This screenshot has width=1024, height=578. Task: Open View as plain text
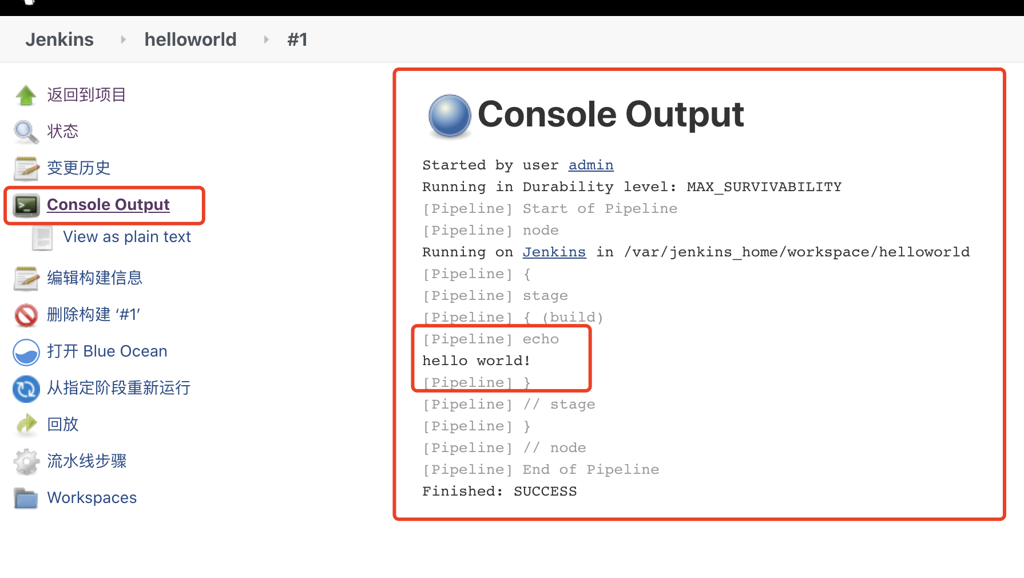tap(127, 237)
